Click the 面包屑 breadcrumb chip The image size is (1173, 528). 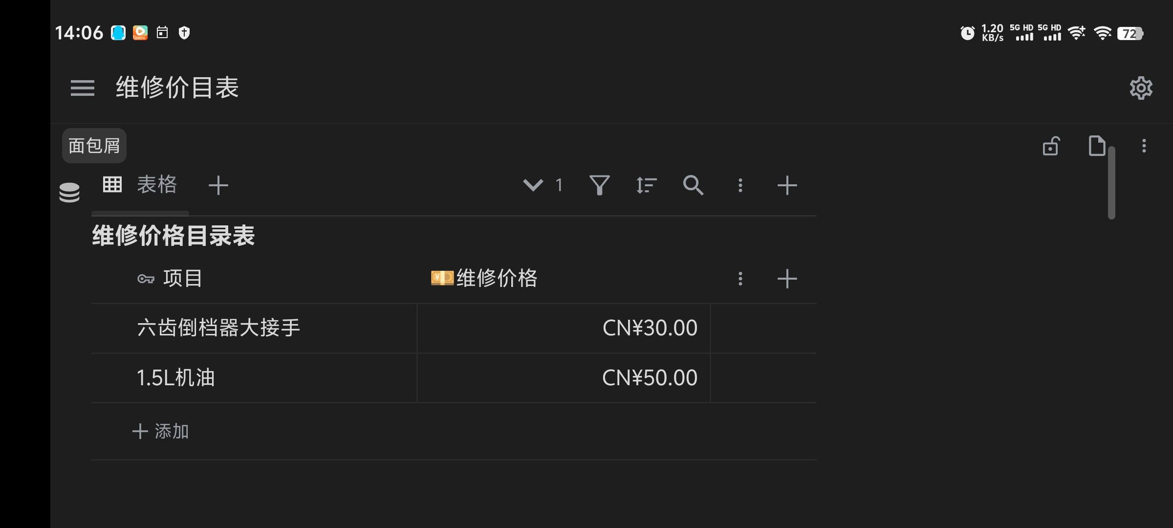94,146
